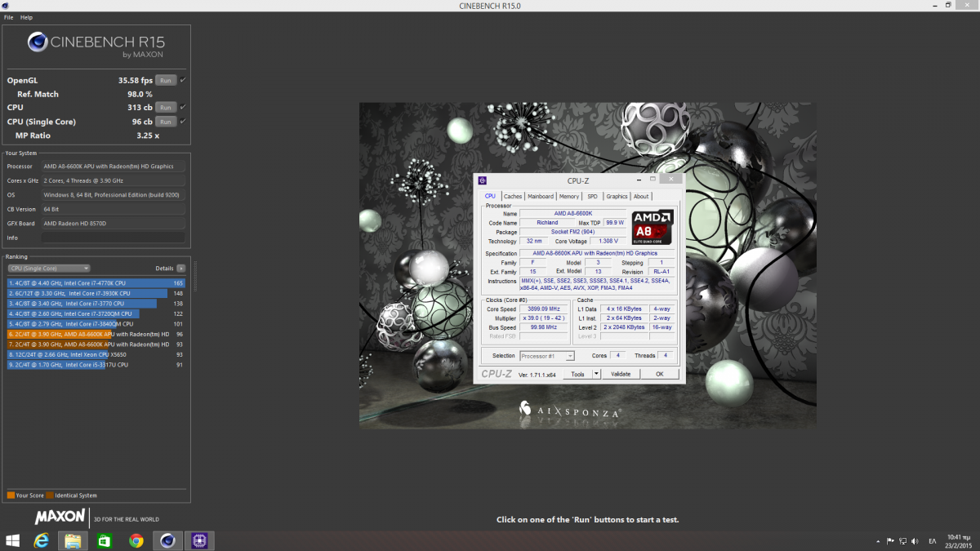Image resolution: width=980 pixels, height=551 pixels.
Task: Launch the Windows Store taskbar icon
Action: click(105, 540)
